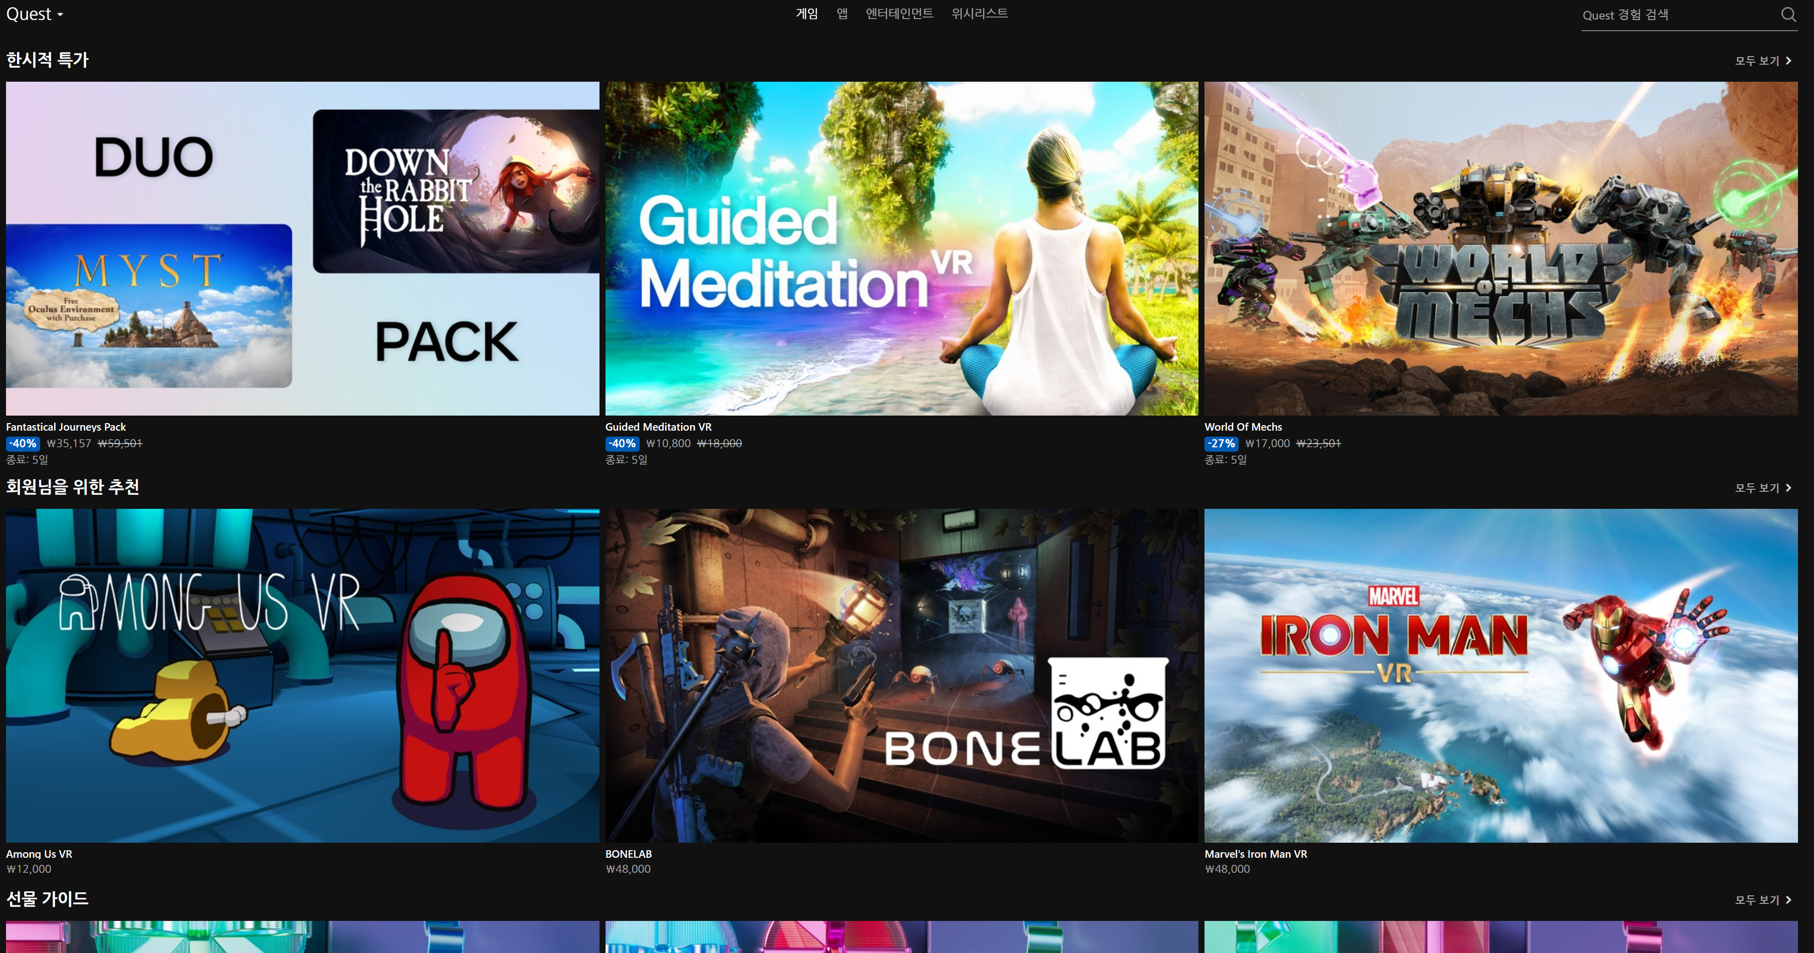Click Fantastical Journeys Pack -40% discount badge
Screen dimensions: 1814x953
tap(23, 444)
